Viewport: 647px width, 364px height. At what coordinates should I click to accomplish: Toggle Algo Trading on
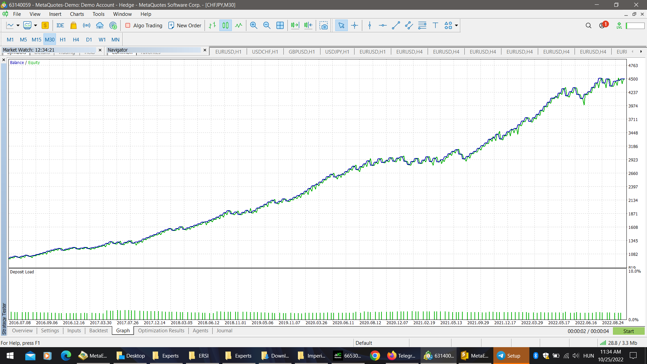point(144,25)
